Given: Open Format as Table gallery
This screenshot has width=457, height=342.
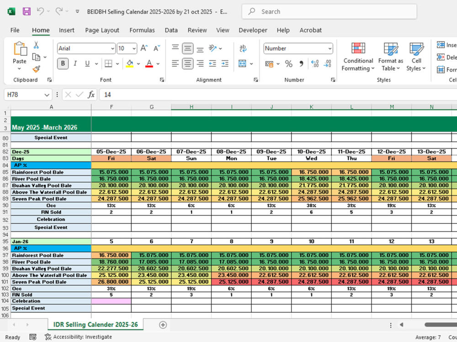Looking at the screenshot, I should coord(391,57).
